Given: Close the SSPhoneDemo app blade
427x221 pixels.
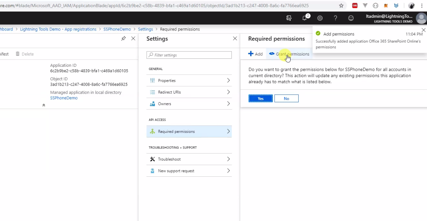Looking at the screenshot, I should pyautogui.click(x=133, y=38).
